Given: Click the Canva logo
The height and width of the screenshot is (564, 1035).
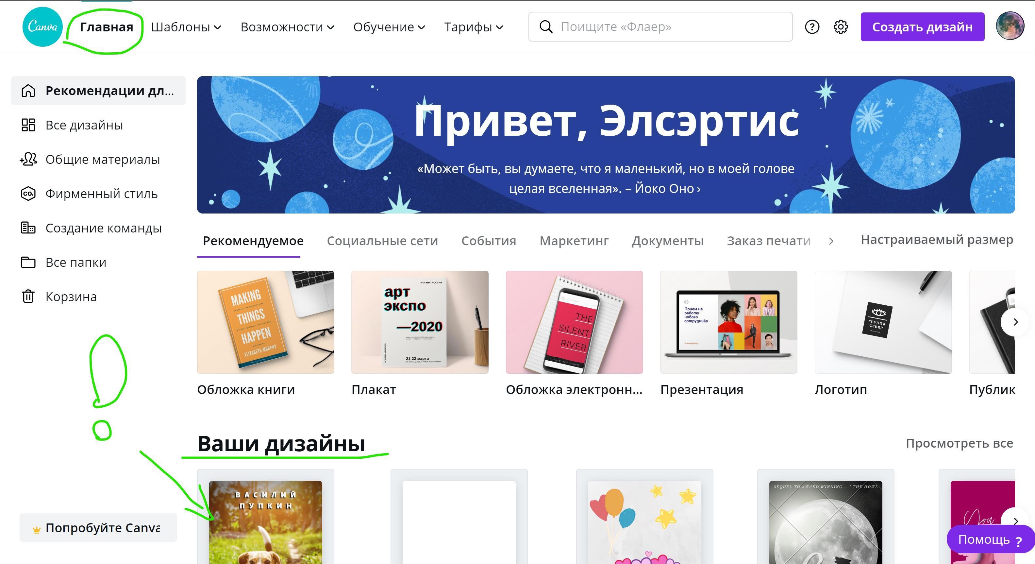Looking at the screenshot, I should 42,26.
